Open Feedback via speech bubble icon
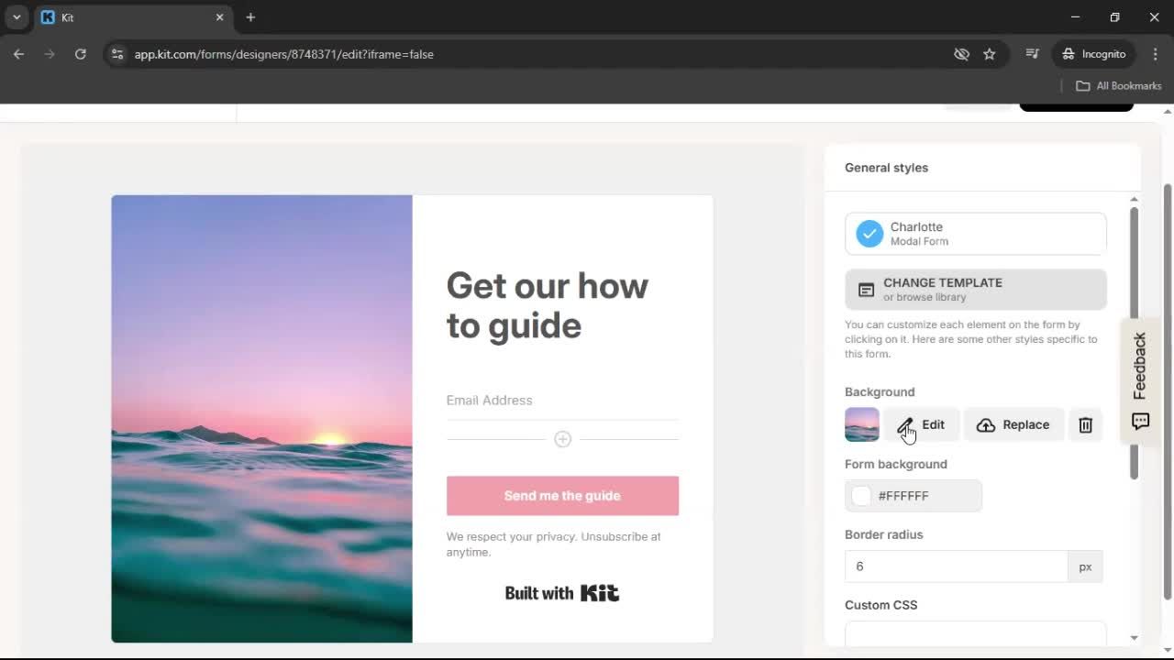Image resolution: width=1174 pixels, height=660 pixels. tap(1139, 422)
